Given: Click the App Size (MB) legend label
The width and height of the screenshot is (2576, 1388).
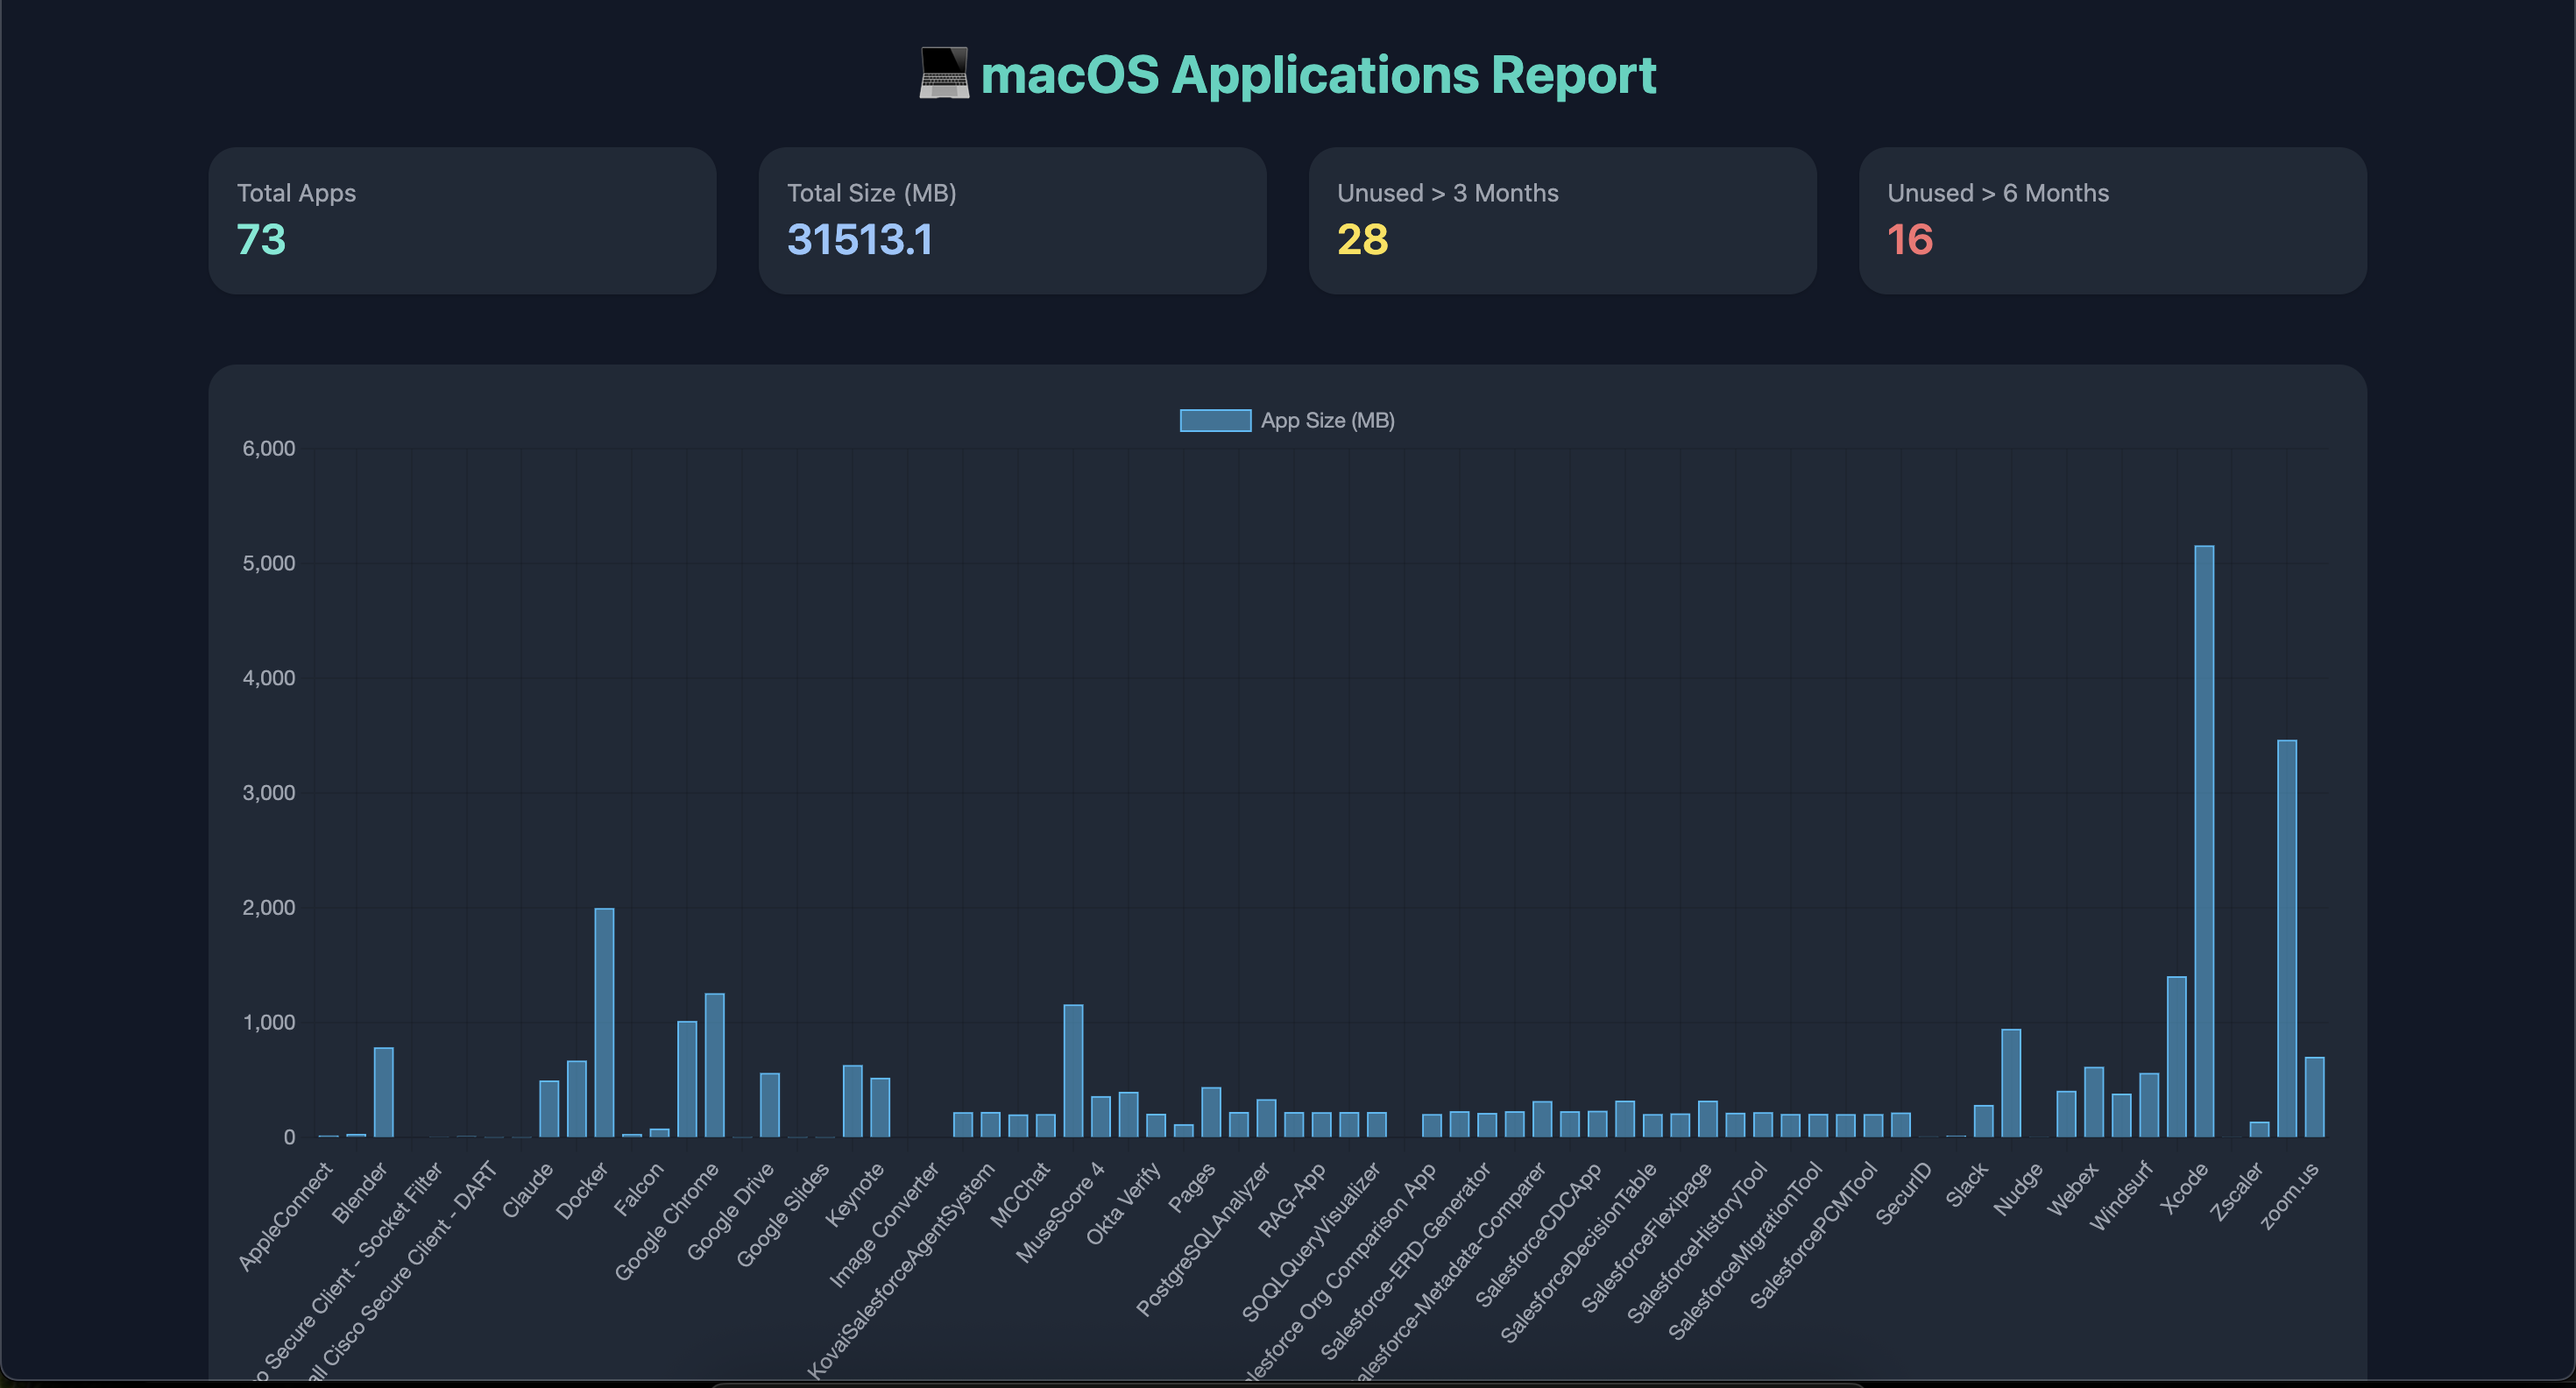Looking at the screenshot, I should point(1327,420).
